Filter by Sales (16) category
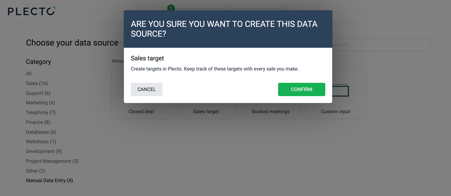 tap(37, 83)
